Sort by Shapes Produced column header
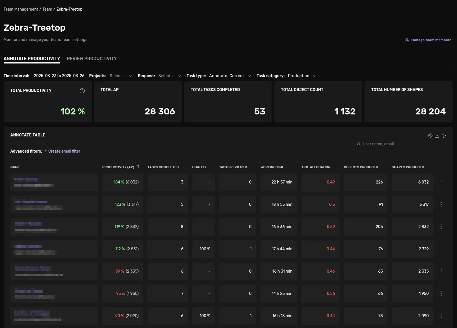The height and width of the screenshot is (328, 457). point(408,167)
